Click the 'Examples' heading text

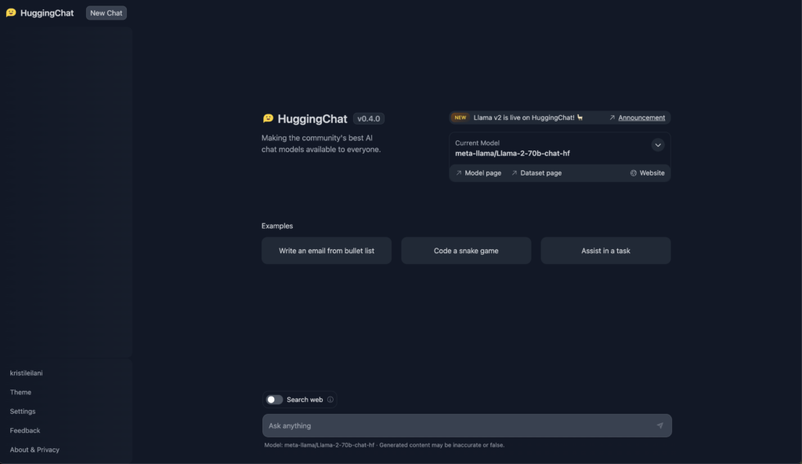tap(277, 226)
